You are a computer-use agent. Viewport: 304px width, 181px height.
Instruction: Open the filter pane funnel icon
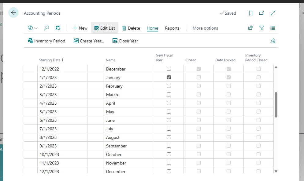pos(262,28)
